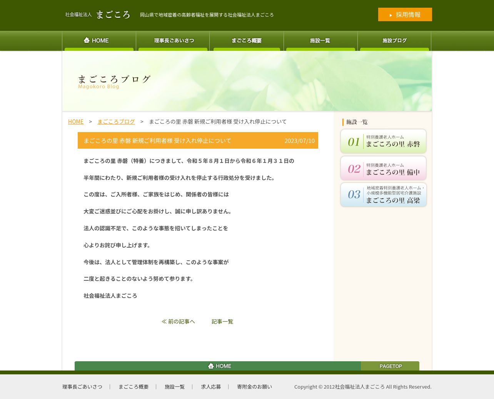Screen dimensions: 494x399
Task: Click the breadcrumb current article title
Action: [x=218, y=121]
